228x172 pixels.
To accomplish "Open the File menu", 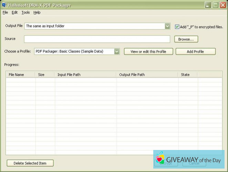I will (x=5, y=12).
